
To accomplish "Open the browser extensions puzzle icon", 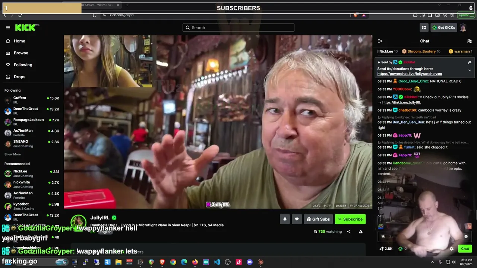I will (415, 15).
